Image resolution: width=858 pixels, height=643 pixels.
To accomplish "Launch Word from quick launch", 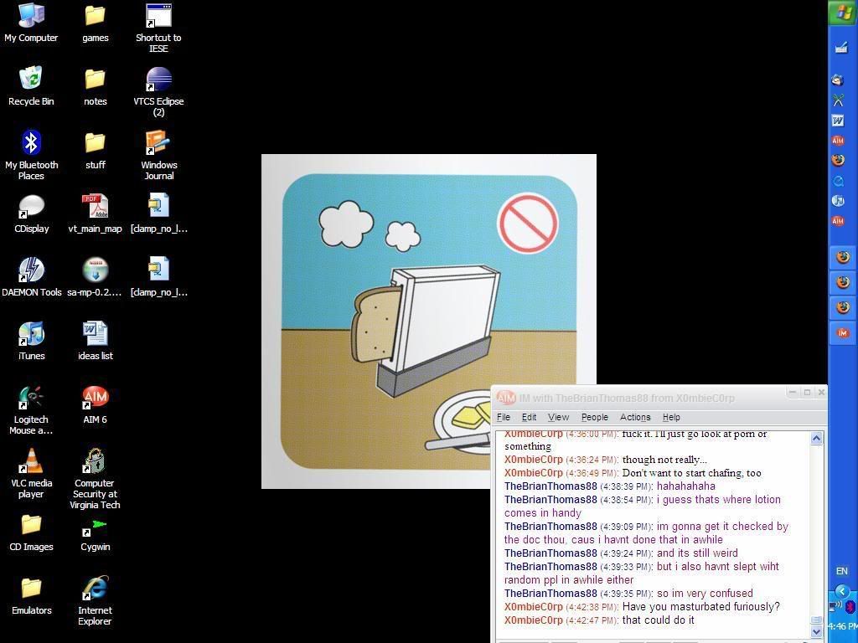I will (838, 121).
